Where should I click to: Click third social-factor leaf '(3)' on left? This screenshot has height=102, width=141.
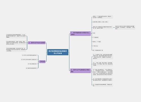(16, 50)
